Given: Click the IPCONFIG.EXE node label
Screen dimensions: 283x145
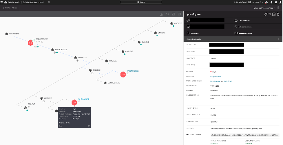Looking at the screenshot, I should pyautogui.click(x=133, y=71).
